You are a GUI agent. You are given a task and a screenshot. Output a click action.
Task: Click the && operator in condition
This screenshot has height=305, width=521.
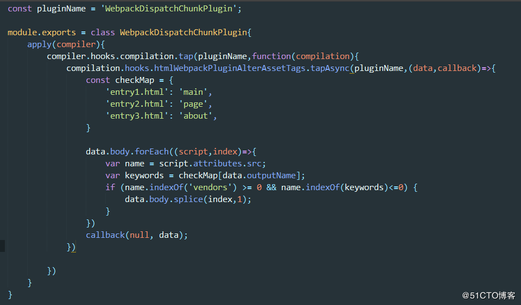click(271, 187)
